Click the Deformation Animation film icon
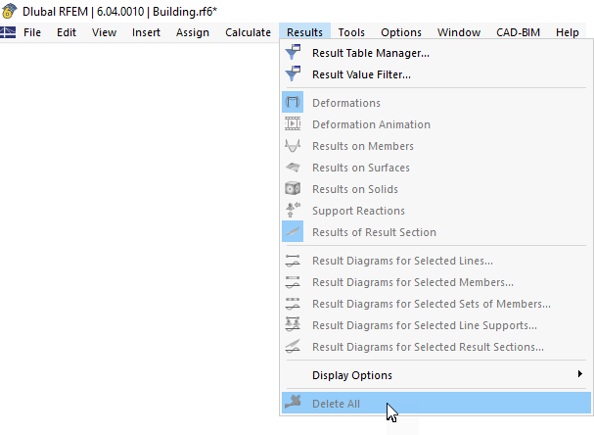The image size is (594, 435). coord(293,124)
